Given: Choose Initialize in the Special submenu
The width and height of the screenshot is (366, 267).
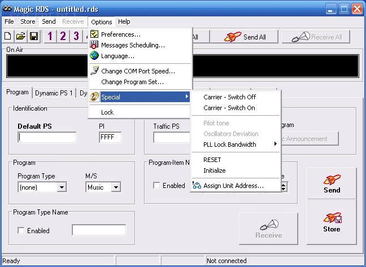Looking at the screenshot, I should pos(236,170).
